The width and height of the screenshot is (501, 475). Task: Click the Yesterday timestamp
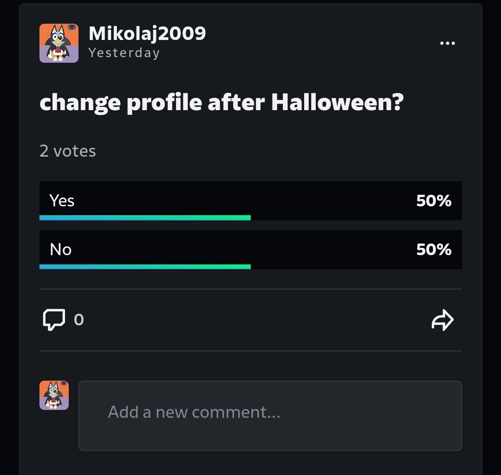click(x=124, y=53)
